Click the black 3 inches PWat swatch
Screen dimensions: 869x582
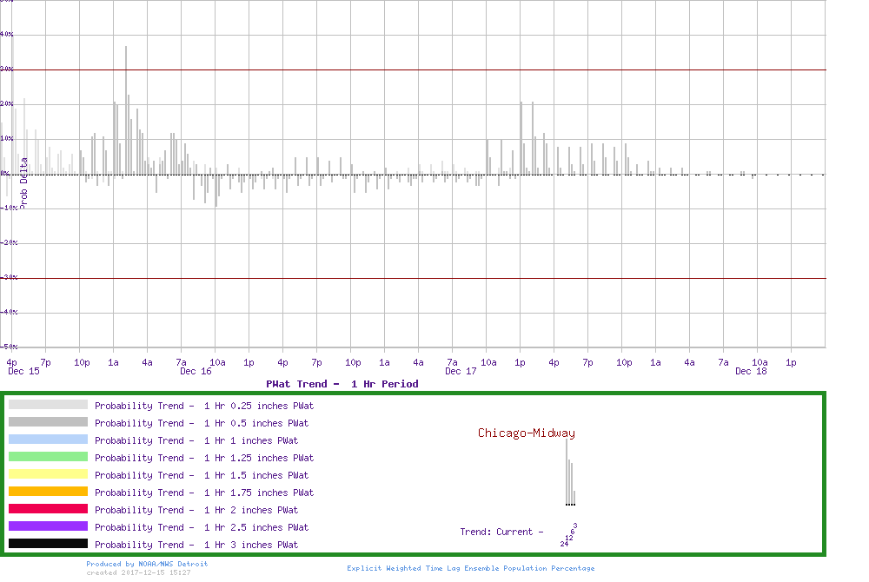(x=48, y=544)
